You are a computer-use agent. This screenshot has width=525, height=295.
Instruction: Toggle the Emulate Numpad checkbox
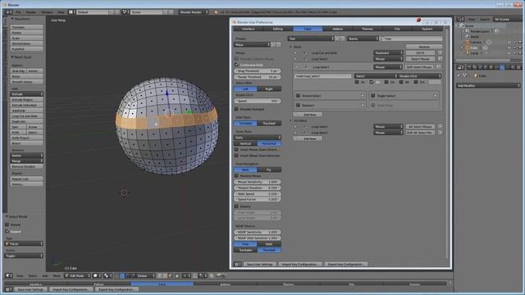(x=236, y=109)
